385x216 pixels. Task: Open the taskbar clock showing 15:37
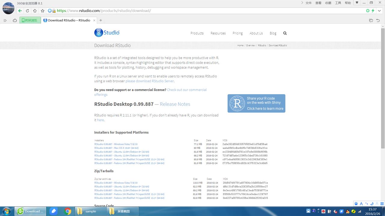372,211
